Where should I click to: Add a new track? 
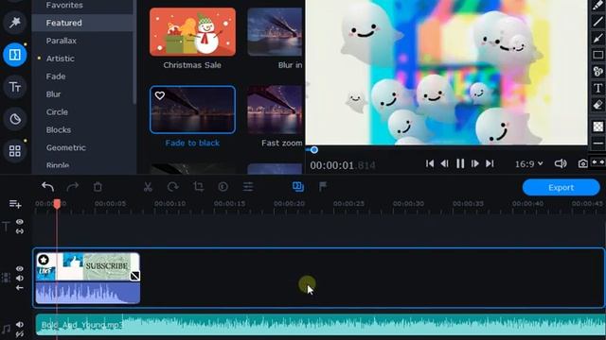pyautogui.click(x=15, y=204)
